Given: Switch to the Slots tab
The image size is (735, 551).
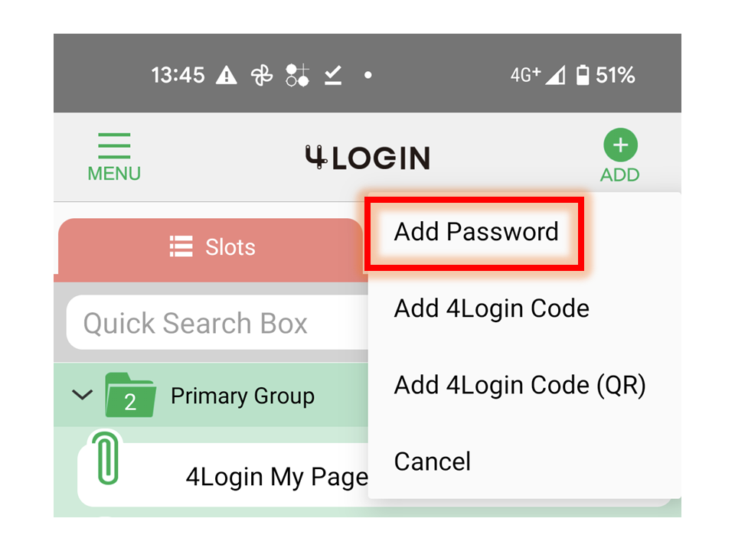Looking at the screenshot, I should tap(211, 247).
